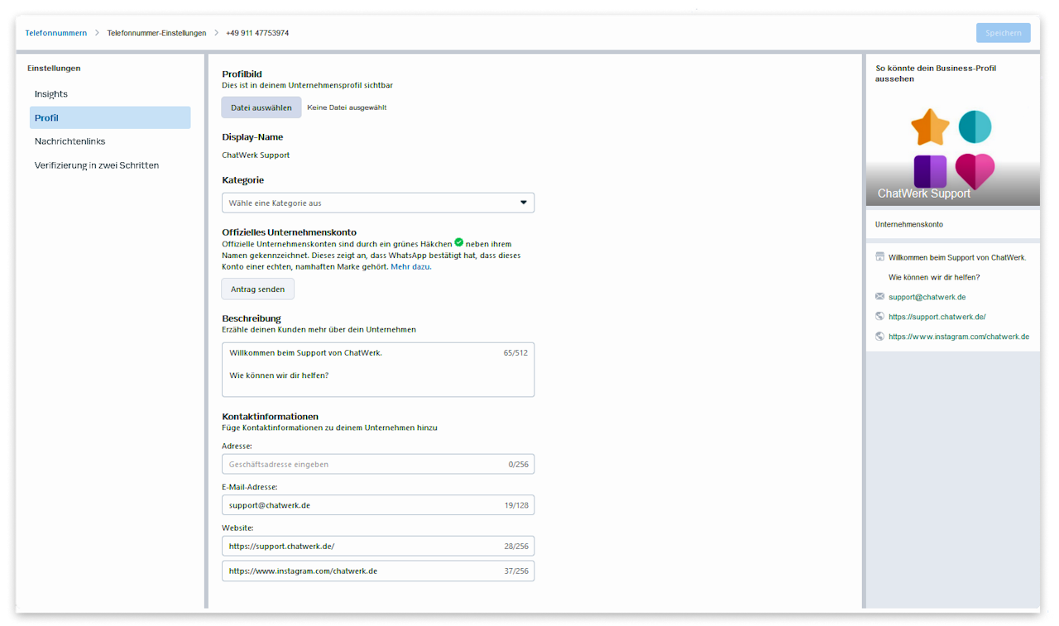Screen dimensions: 1059x626
Task: Click the support@chatwerk.de preview link
Action: (x=927, y=297)
